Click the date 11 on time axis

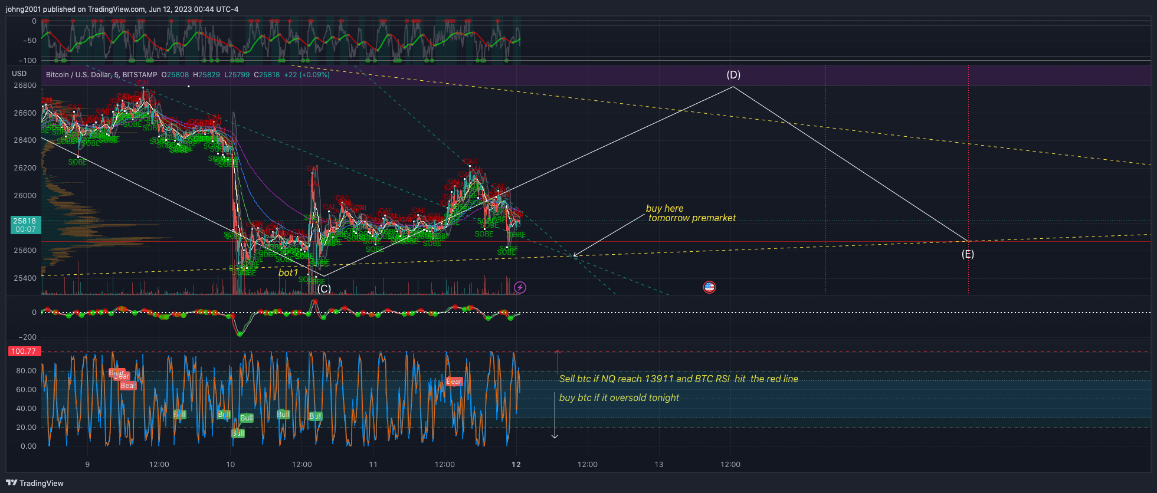[373, 465]
